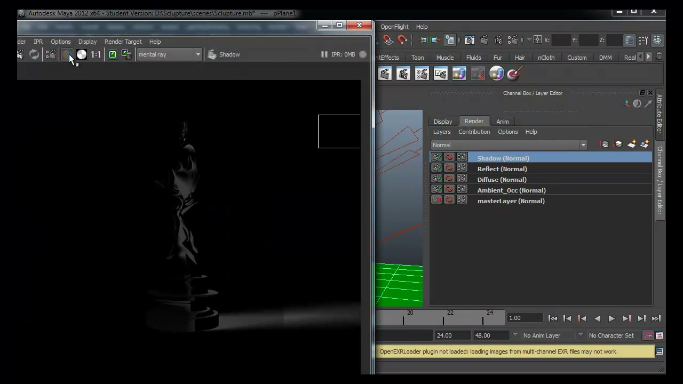Open the Normal blend mode dropdown
Viewport: 683px width, 384px height.
(509, 145)
